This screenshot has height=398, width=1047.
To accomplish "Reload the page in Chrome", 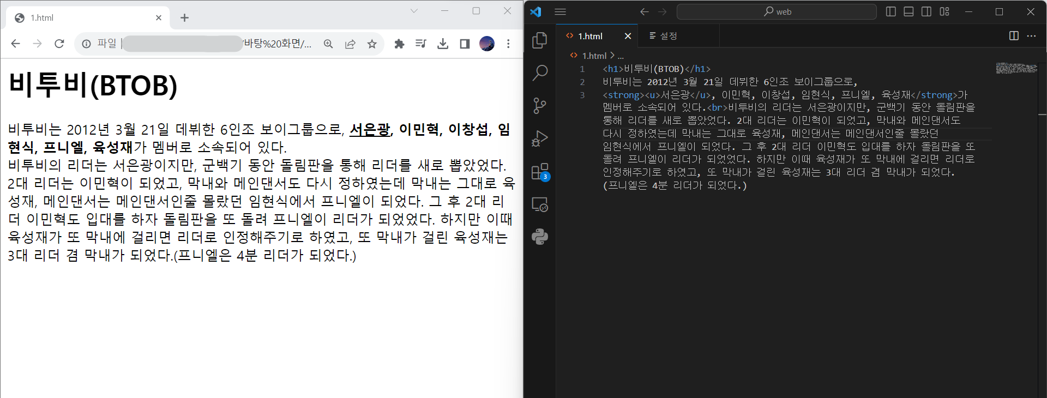I will [x=59, y=44].
